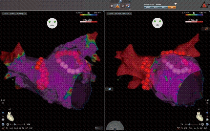Toggle the catheter filter icon on the right pane's left edge

(109, 89)
